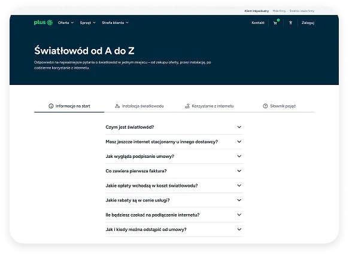Expand chevron for Czym jest światłowód?
349x256 pixels.
(x=239, y=127)
